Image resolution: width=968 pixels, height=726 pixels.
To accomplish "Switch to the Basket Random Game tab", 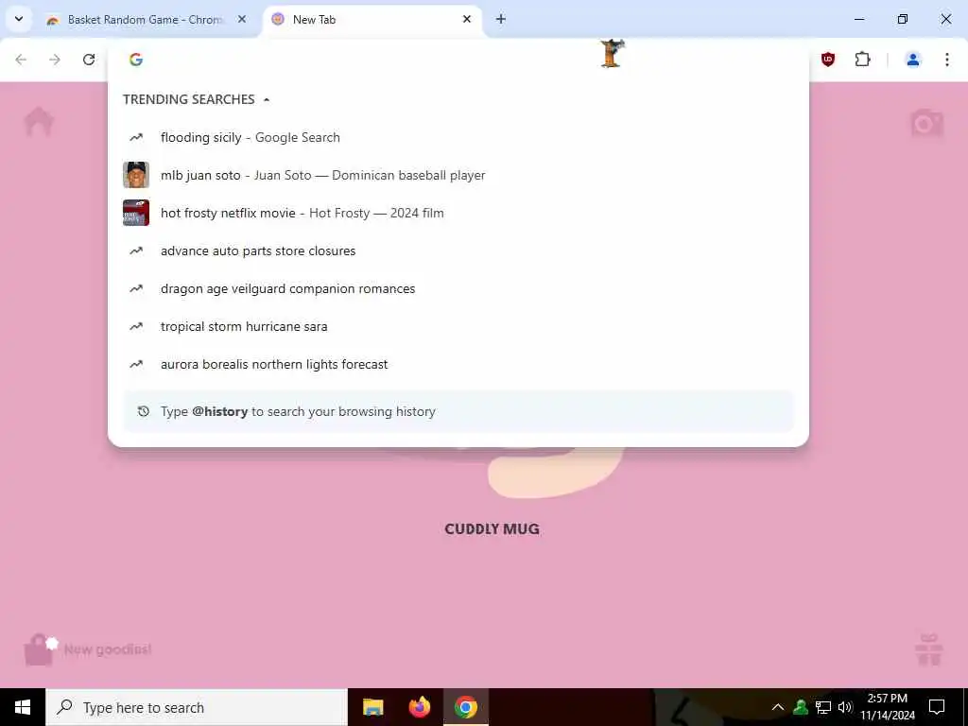I will 147,20.
